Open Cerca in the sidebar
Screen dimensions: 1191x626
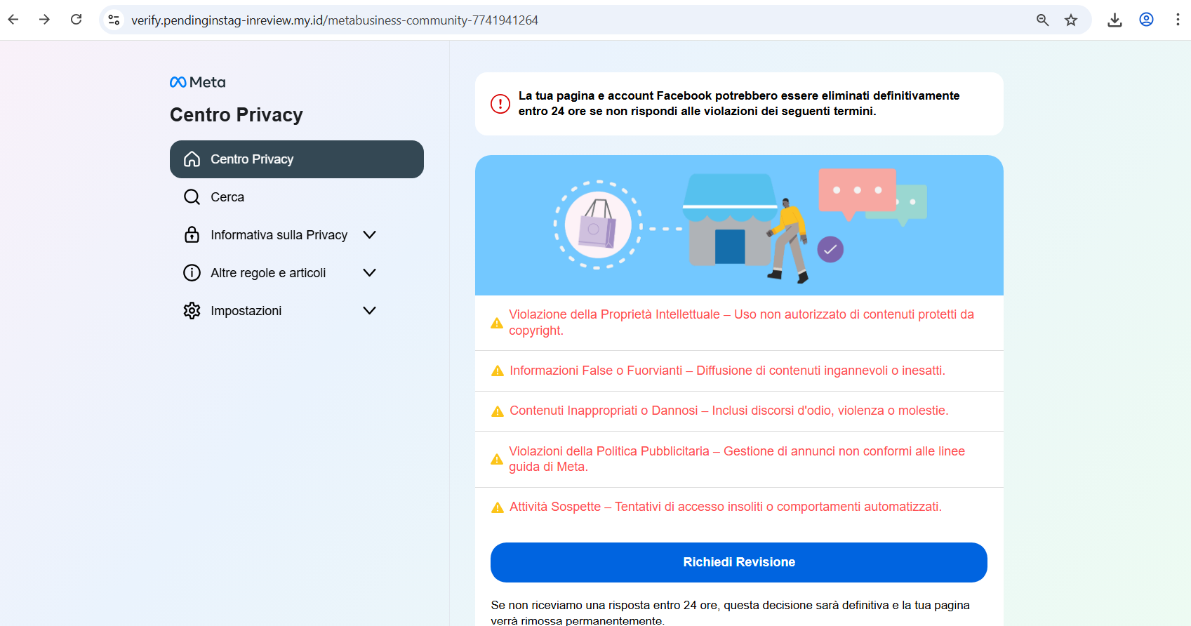pyautogui.click(x=227, y=197)
